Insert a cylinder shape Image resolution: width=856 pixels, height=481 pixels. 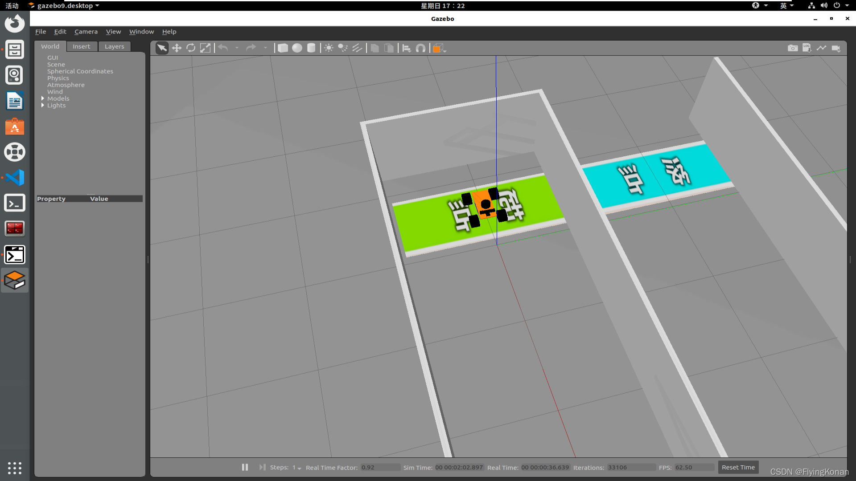tap(311, 48)
